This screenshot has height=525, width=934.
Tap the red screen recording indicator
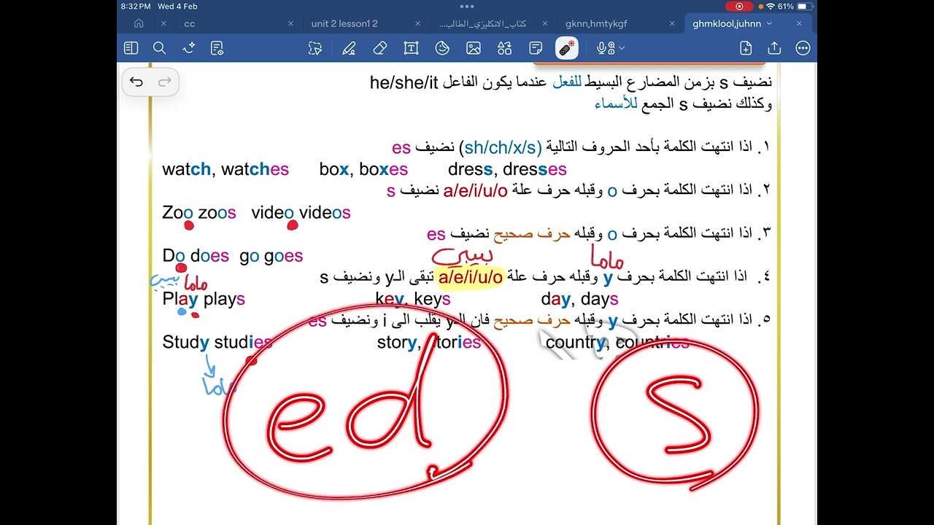tap(739, 7)
